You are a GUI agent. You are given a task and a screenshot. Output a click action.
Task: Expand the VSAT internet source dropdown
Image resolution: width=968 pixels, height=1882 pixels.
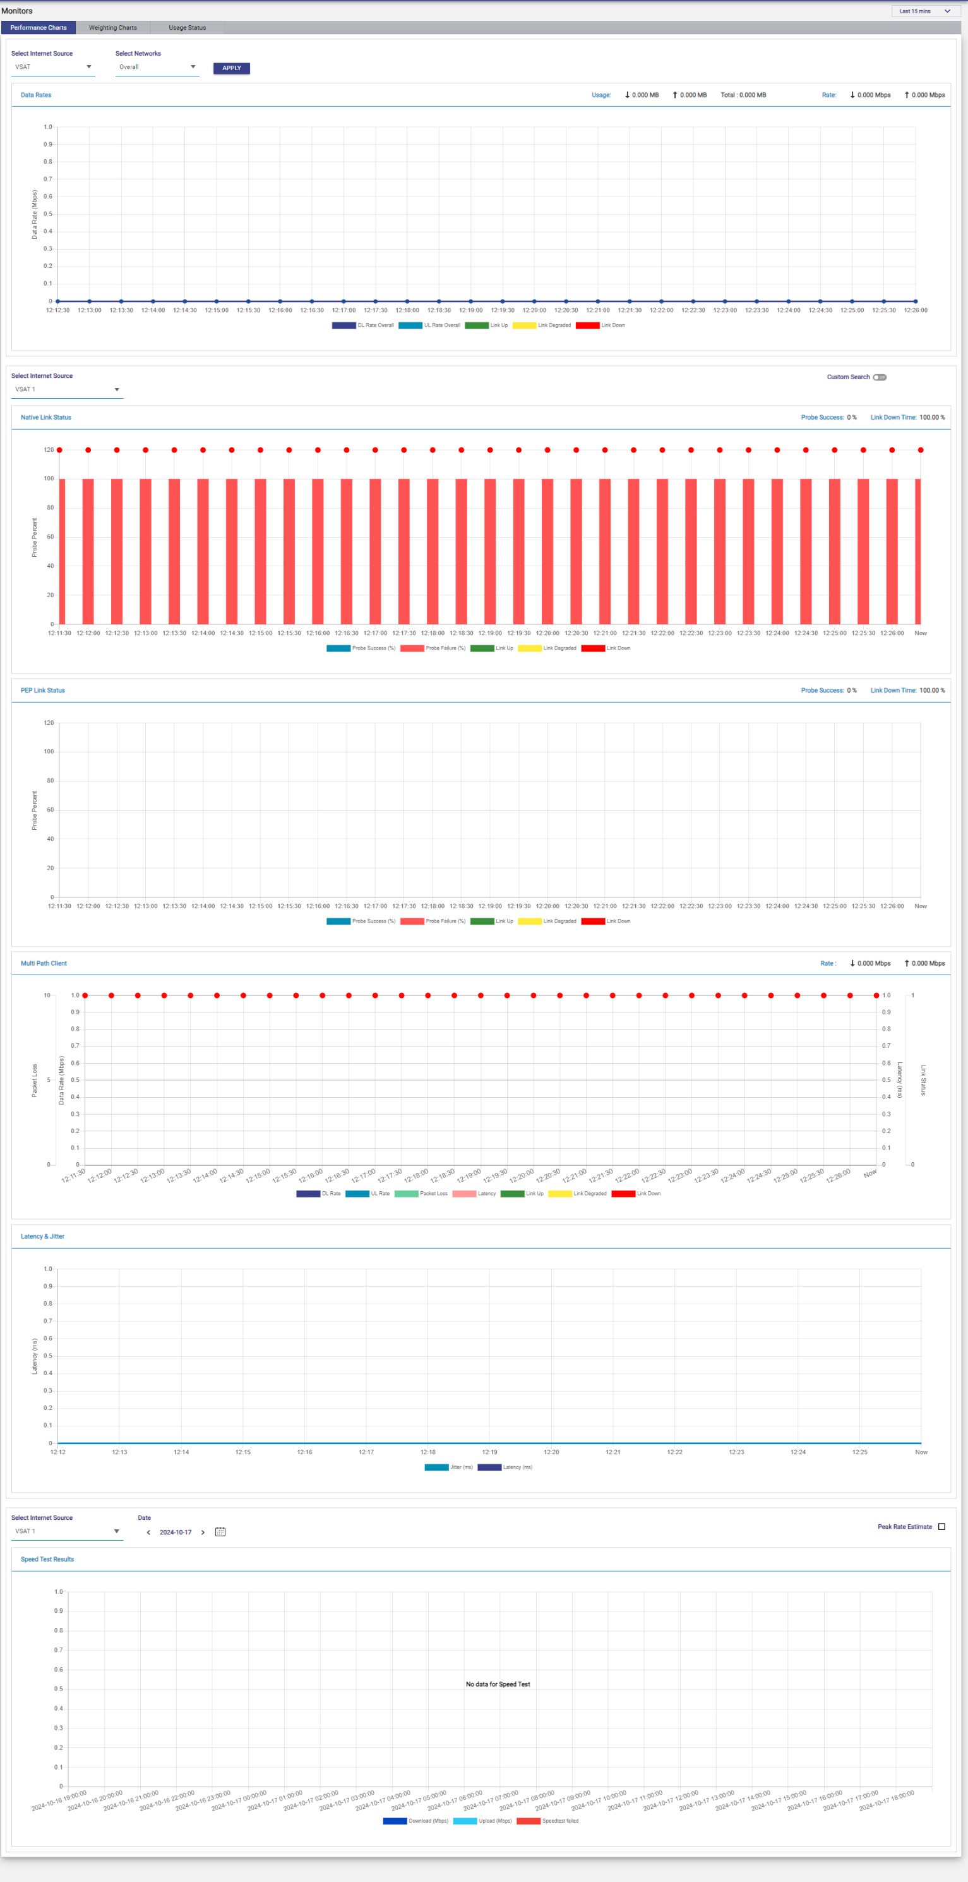52,67
